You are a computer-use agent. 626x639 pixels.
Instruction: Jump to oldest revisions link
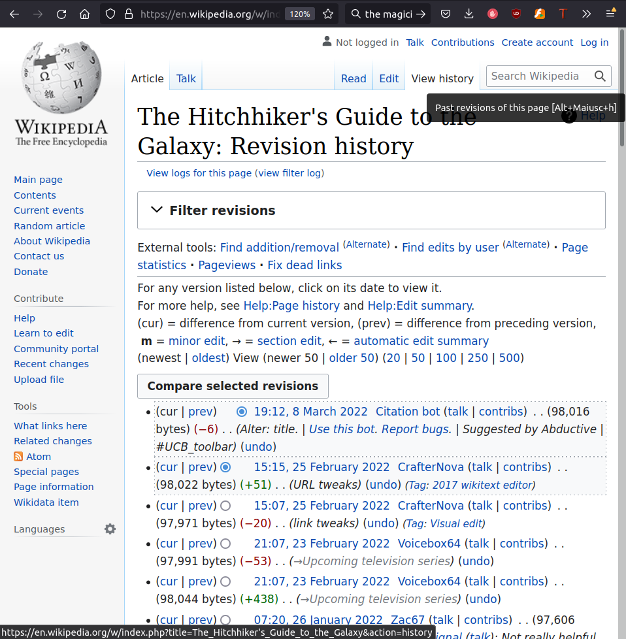pyautogui.click(x=208, y=358)
